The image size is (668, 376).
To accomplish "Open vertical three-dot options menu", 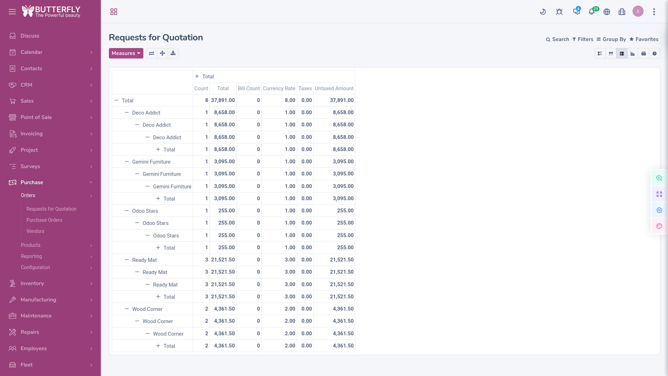I will pos(654,12).
